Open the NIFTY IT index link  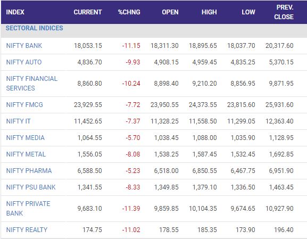[19, 121]
